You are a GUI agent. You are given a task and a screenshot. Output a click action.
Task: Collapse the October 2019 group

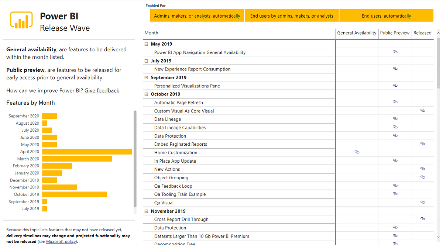pyautogui.click(x=146, y=94)
